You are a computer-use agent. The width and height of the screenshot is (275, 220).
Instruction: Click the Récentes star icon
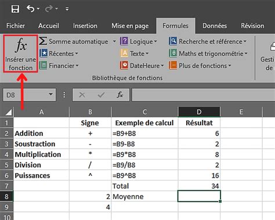pyautogui.click(x=44, y=53)
